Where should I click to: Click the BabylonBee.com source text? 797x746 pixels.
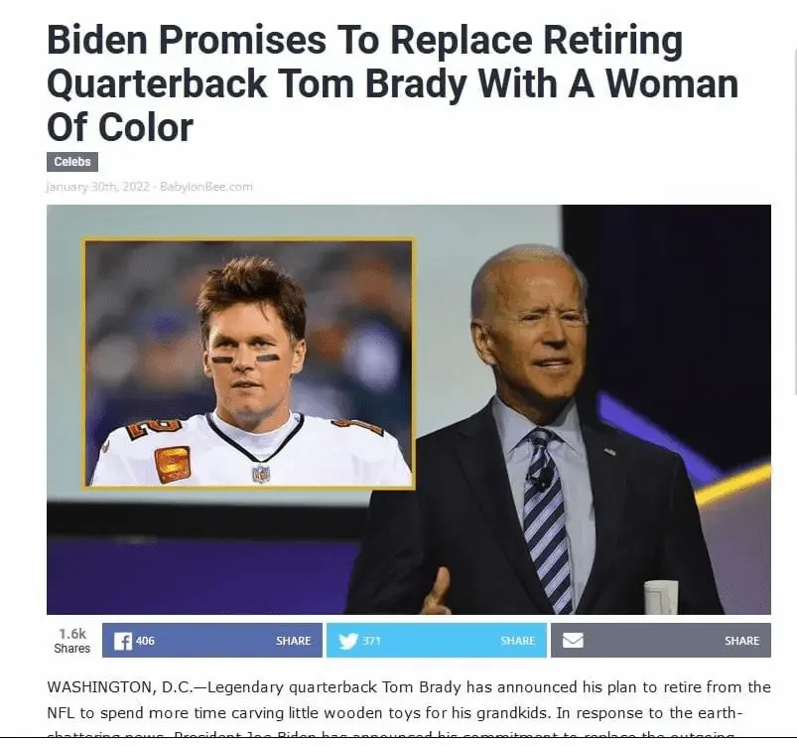coord(205,187)
